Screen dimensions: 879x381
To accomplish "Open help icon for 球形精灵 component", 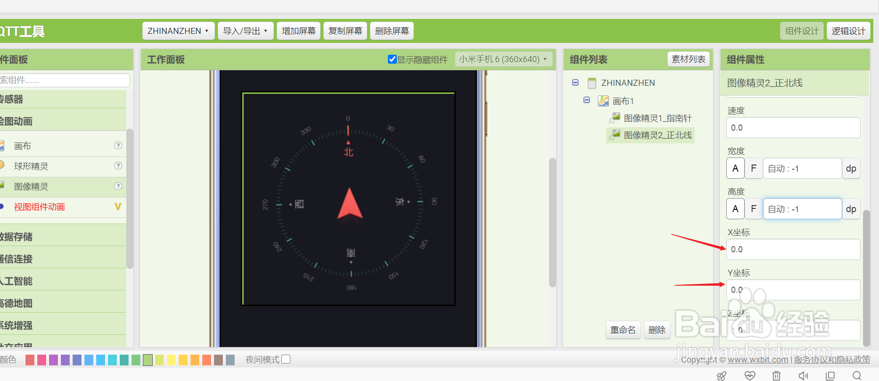I will coord(118,166).
